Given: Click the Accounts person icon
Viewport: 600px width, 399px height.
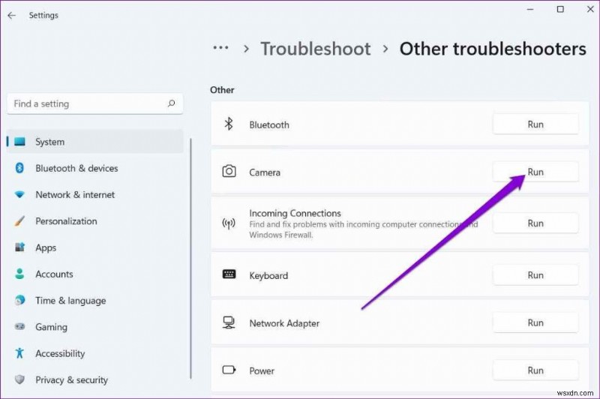Looking at the screenshot, I should (x=19, y=274).
